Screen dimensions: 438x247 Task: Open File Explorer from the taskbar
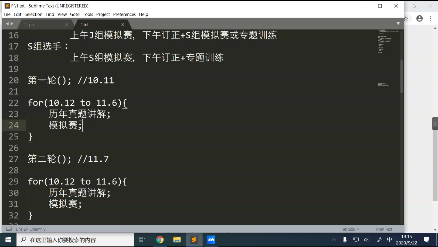(x=177, y=240)
